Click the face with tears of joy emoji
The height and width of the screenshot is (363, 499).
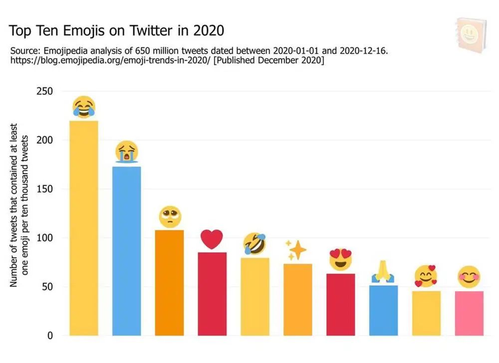(x=84, y=107)
